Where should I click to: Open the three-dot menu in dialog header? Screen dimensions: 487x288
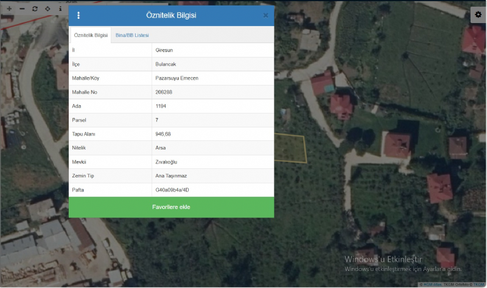coord(79,15)
